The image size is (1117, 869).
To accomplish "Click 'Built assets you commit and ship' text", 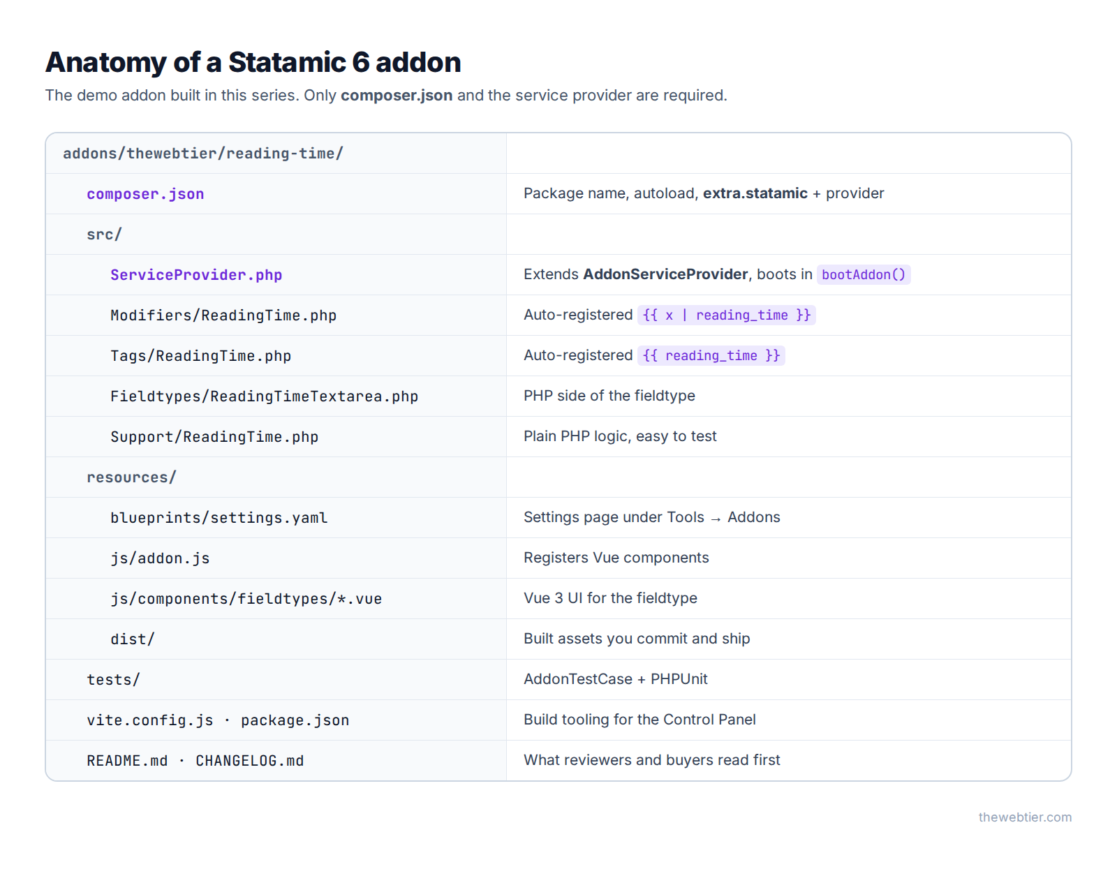I will (x=637, y=639).
